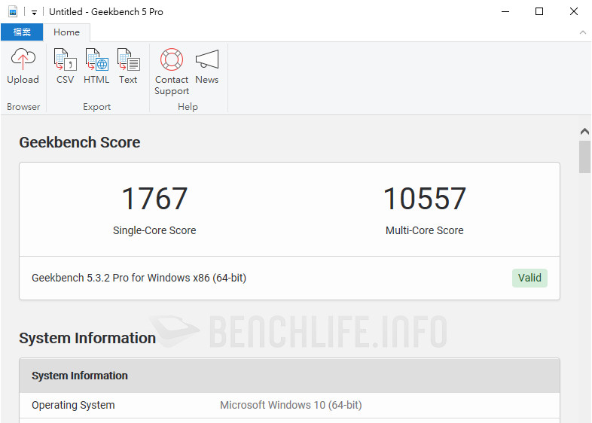Click the gray System Information table header
Image resolution: width=592 pixels, height=423 pixels.
289,376
